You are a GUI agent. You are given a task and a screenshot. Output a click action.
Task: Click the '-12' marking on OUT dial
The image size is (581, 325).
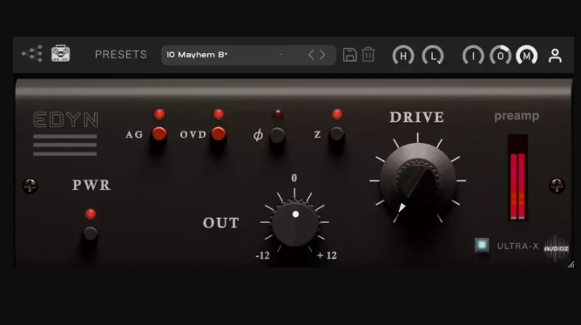263,255
